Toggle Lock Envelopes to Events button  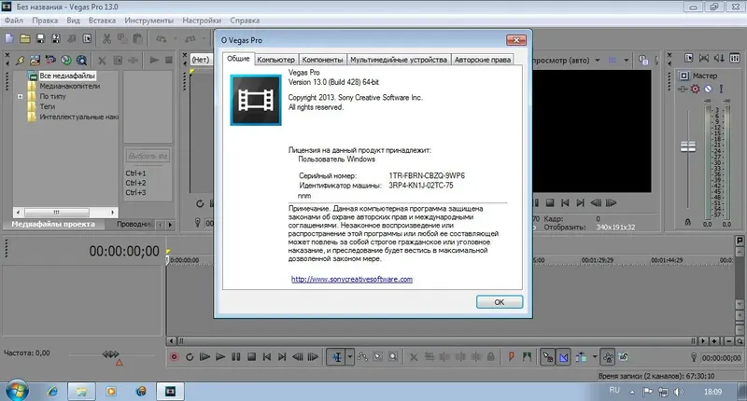(609, 357)
